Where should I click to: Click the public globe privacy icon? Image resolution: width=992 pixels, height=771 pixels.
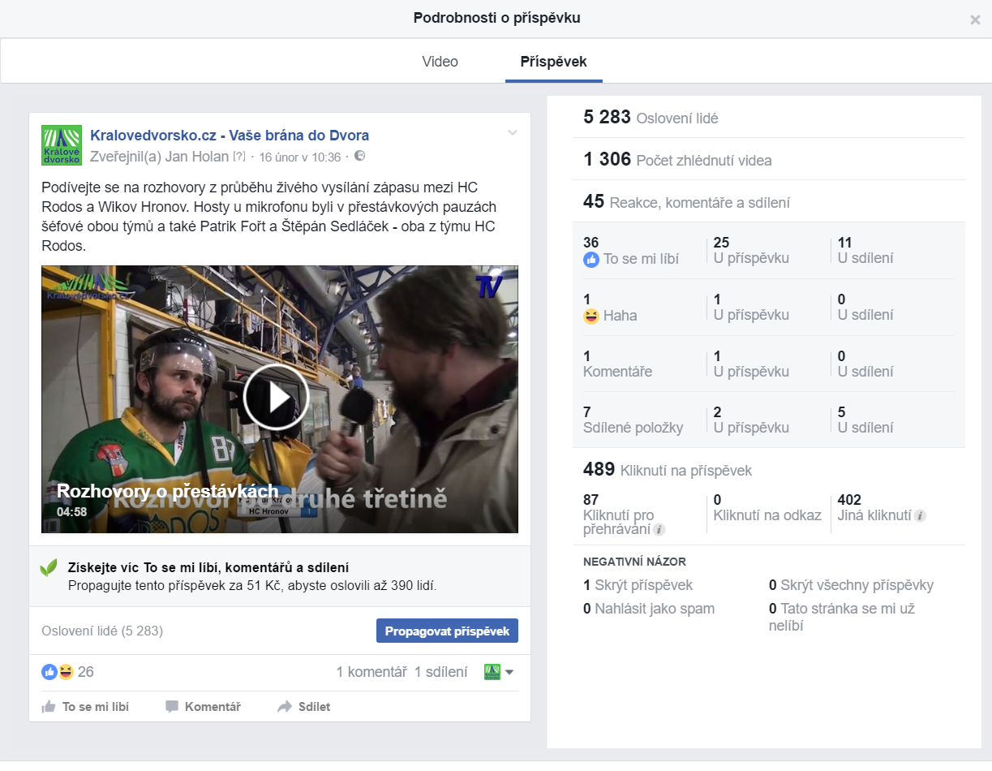click(x=360, y=156)
